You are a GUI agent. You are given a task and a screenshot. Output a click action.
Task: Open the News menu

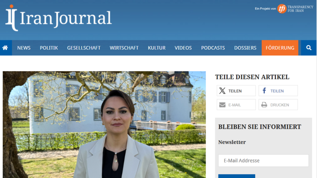24,48
